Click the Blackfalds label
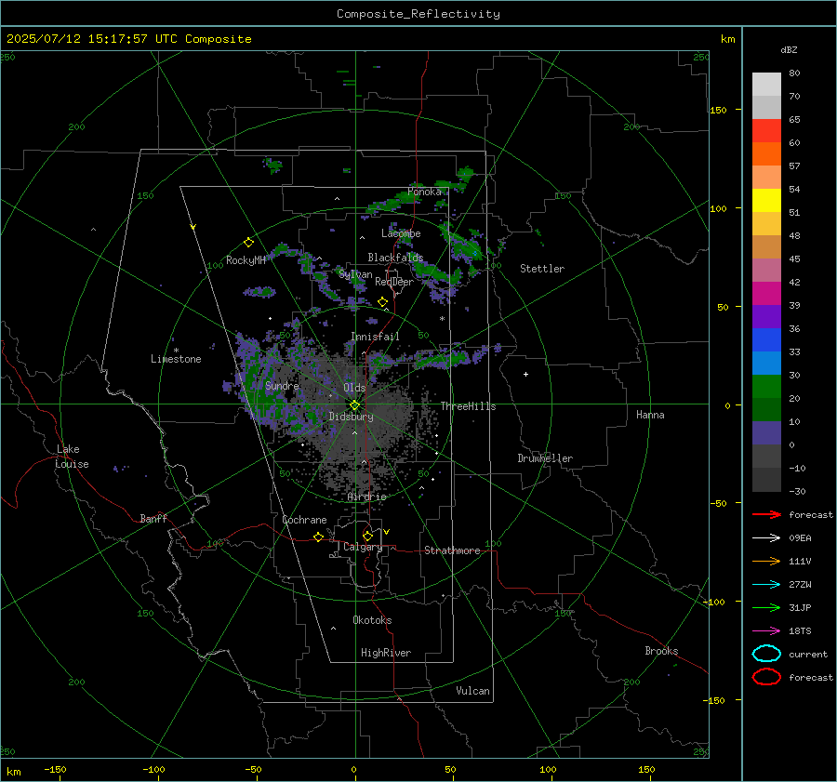 tap(395, 258)
